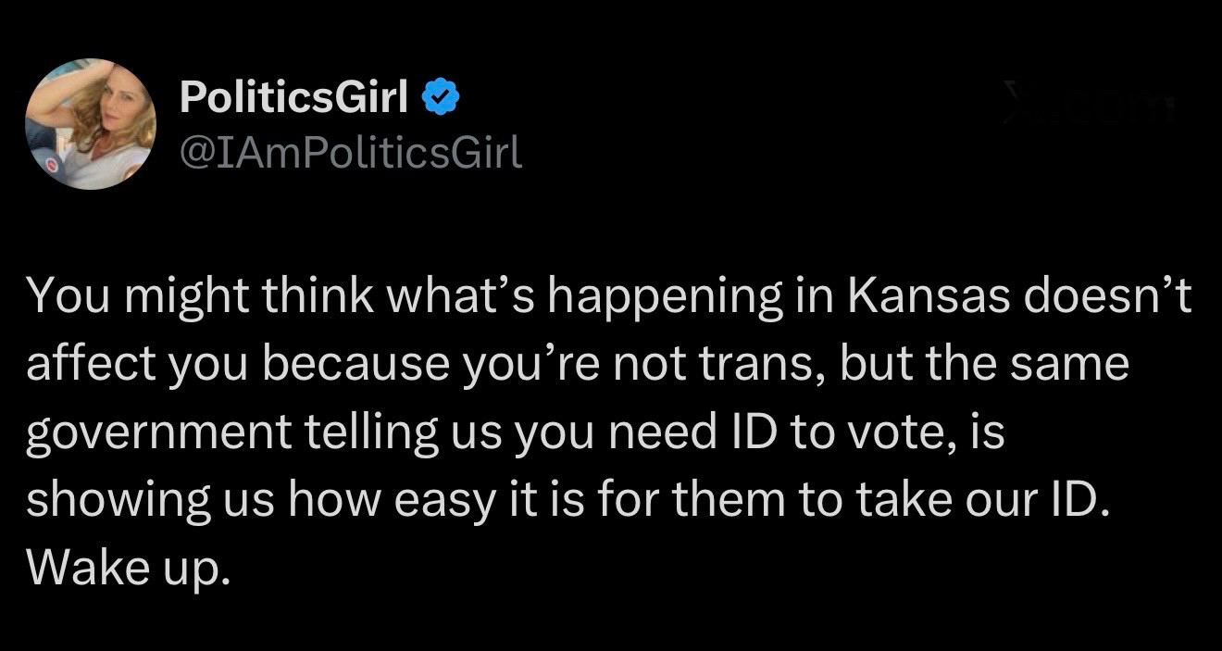Click the PoliticsGirl display name
This screenshot has width=1222, height=651.
293,98
